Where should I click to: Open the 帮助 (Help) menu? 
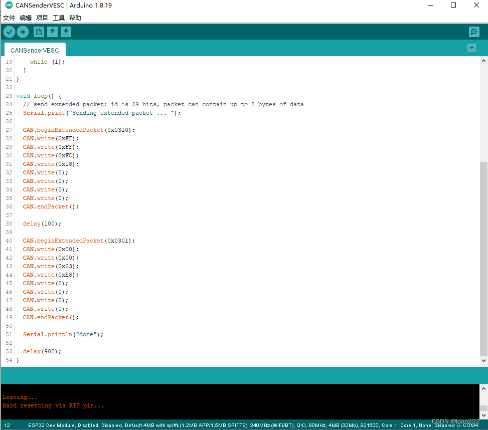point(75,18)
